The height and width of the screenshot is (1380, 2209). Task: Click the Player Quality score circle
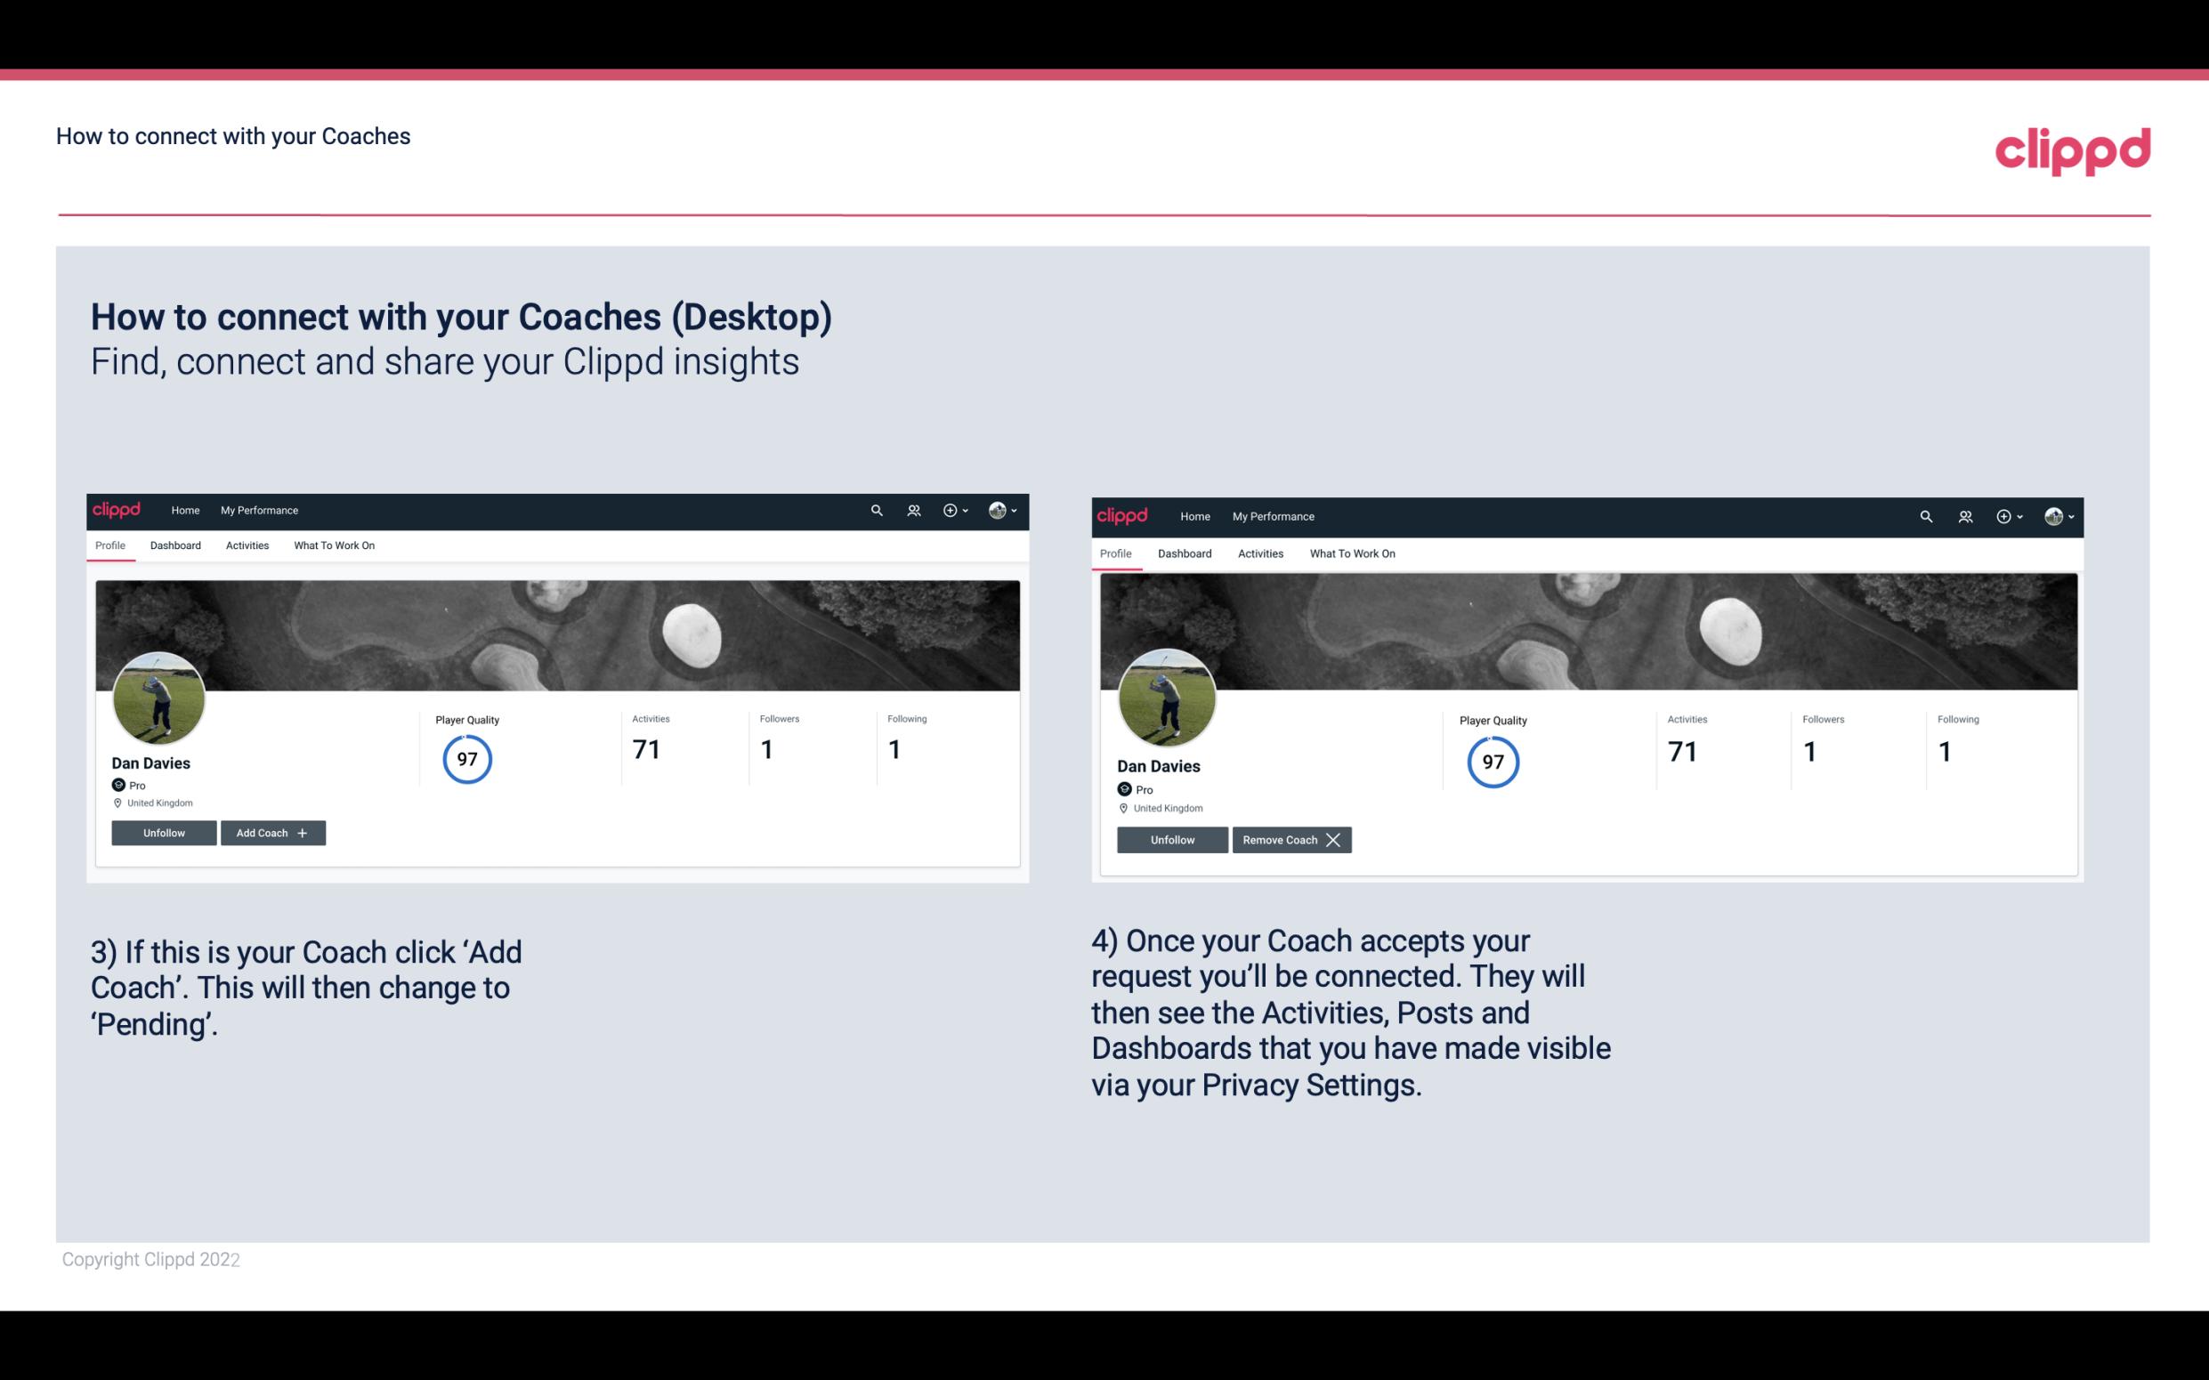pyautogui.click(x=466, y=758)
